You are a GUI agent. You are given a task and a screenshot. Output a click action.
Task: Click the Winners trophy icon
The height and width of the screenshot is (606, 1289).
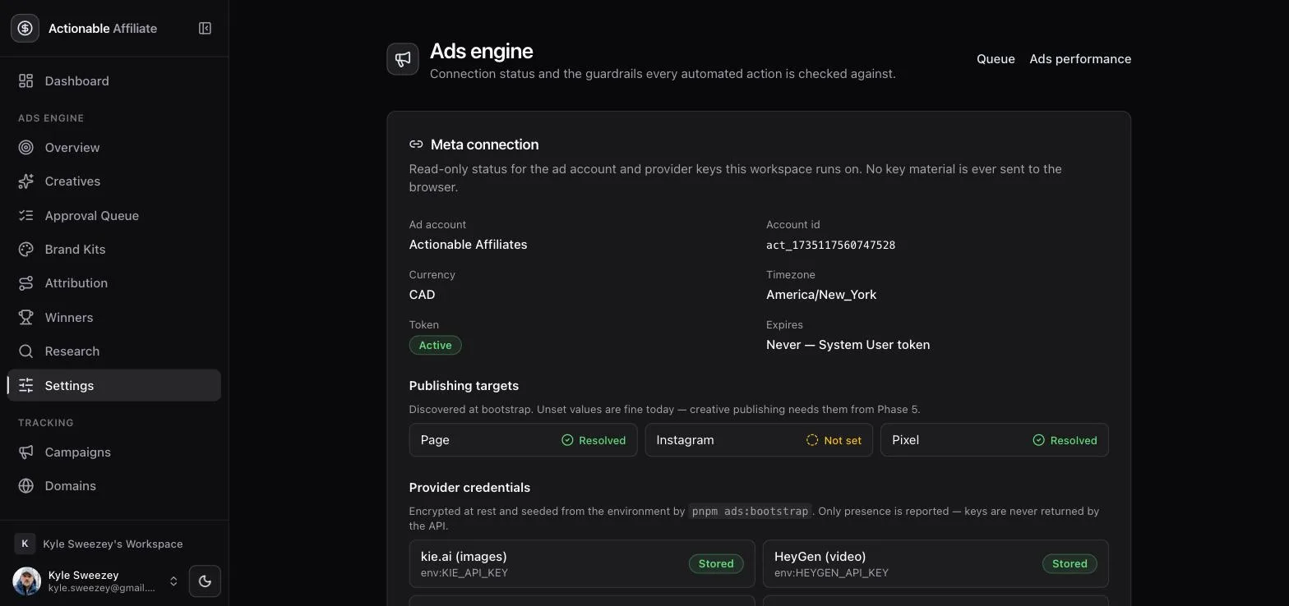coord(26,317)
